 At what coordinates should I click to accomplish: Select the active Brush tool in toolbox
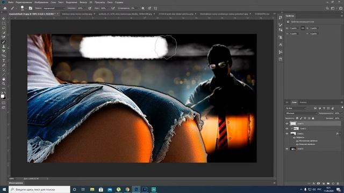pyautogui.click(x=4, y=42)
